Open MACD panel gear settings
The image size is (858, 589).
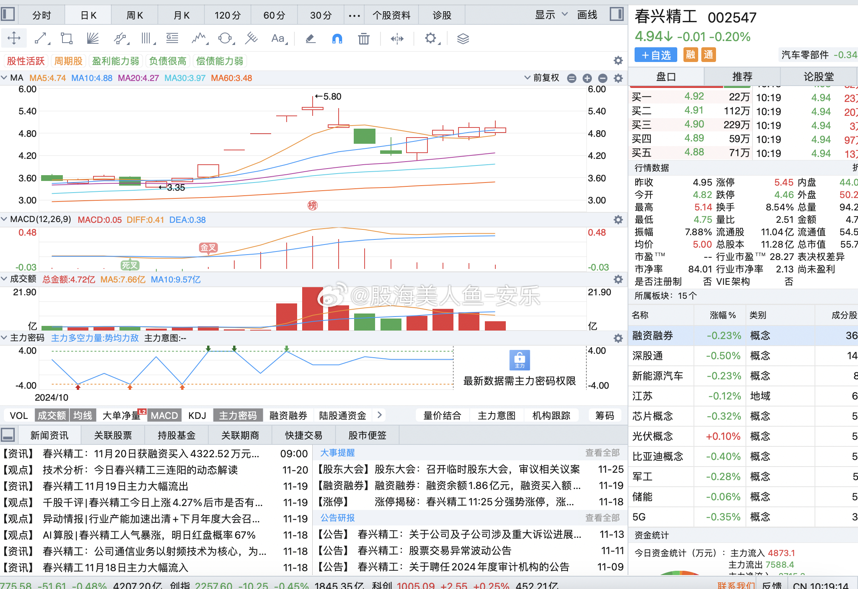[x=618, y=220]
